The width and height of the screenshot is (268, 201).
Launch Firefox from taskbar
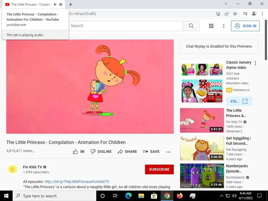pyautogui.click(x=180, y=196)
